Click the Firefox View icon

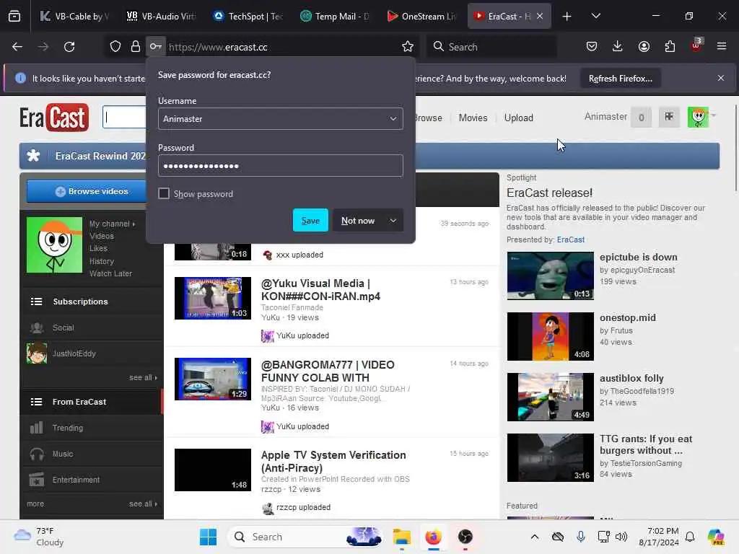point(14,16)
